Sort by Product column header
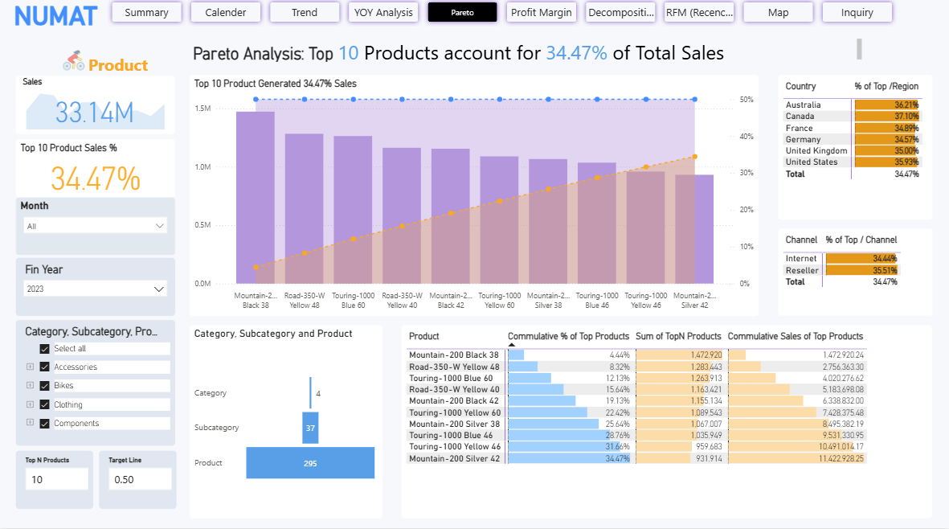Viewport: 949px width, 529px height. click(x=423, y=337)
